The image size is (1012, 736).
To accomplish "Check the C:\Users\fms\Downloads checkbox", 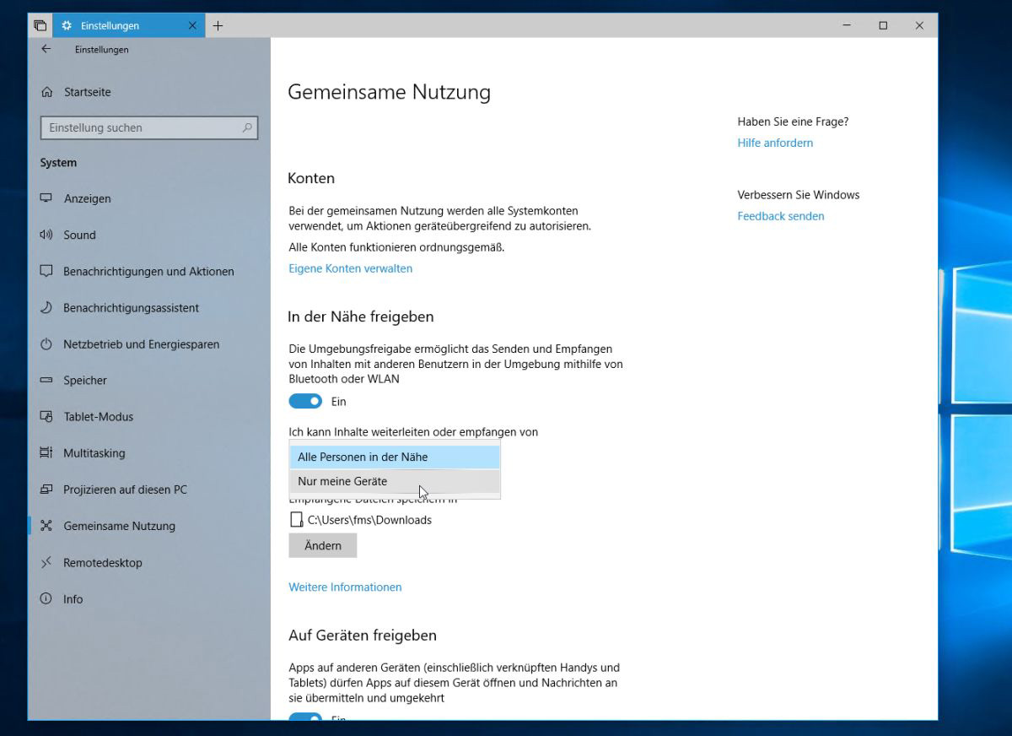I will tap(296, 520).
